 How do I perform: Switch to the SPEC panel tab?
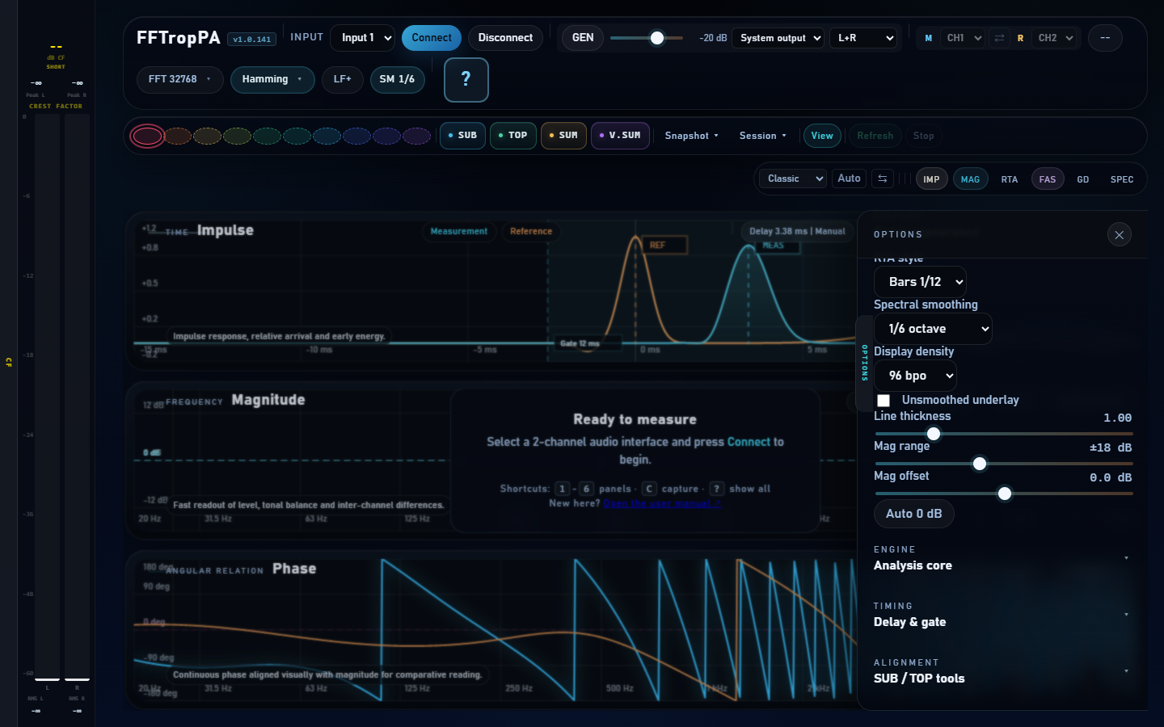click(1122, 179)
